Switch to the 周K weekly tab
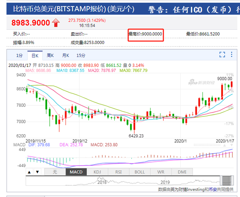 (x=50, y=55)
